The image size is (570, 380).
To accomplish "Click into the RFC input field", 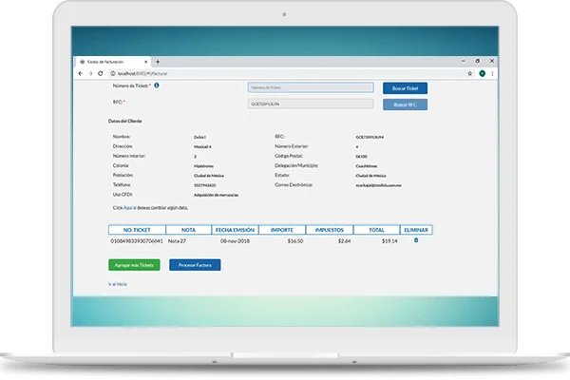I will 311,104.
